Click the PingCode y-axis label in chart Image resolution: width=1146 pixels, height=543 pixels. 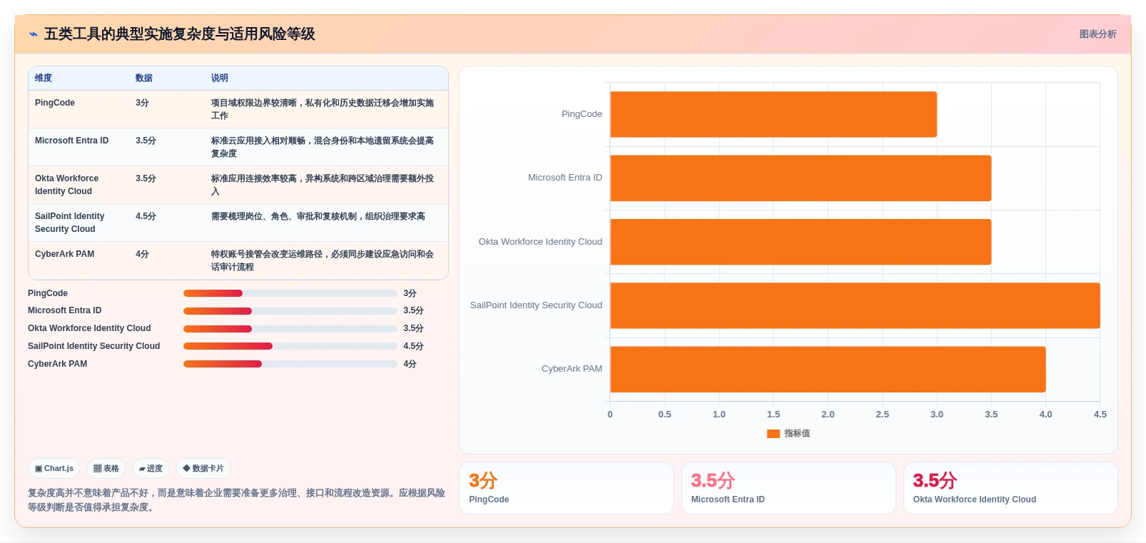tap(582, 114)
